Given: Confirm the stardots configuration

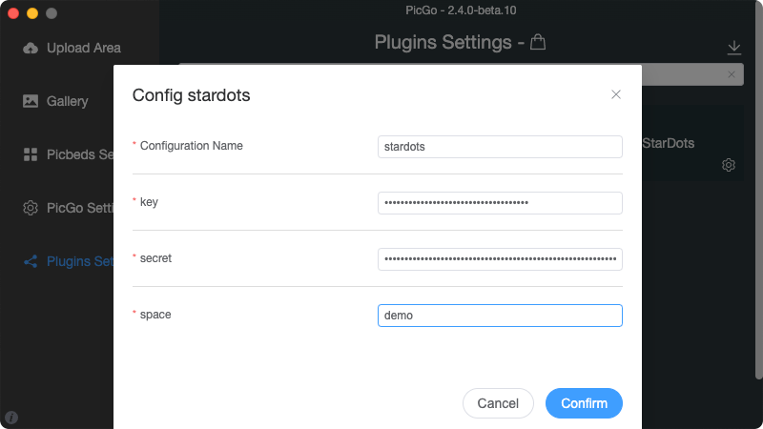Looking at the screenshot, I should 584,403.
